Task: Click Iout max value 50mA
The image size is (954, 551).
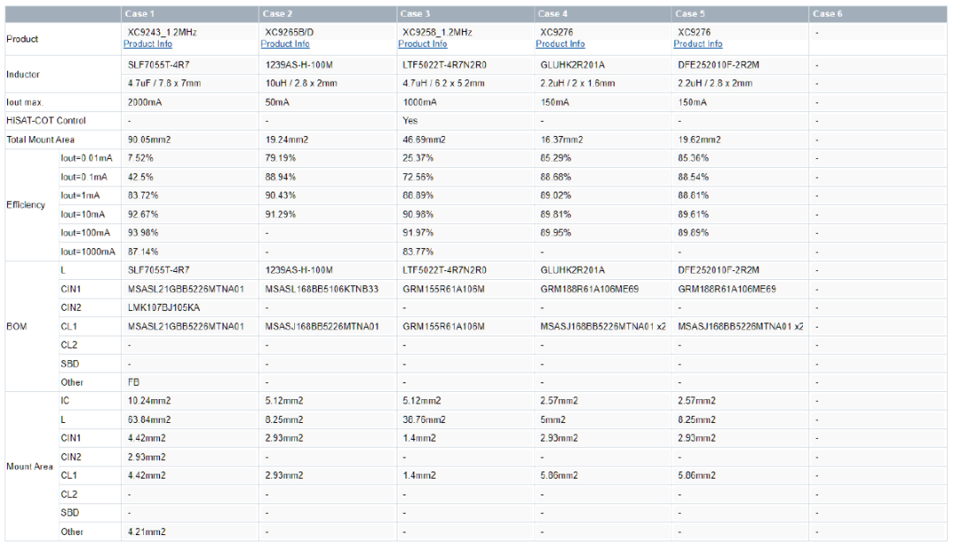Action: coord(277,102)
